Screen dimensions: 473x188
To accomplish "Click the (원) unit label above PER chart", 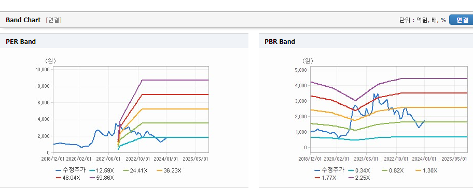I will click(50, 61).
